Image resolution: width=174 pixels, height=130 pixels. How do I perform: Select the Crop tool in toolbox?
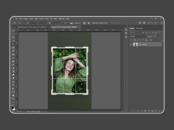click(x=13, y=44)
